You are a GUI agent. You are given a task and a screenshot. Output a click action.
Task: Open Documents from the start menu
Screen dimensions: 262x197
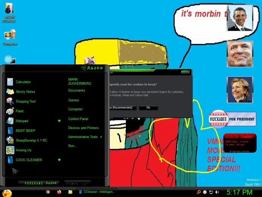[77, 91]
